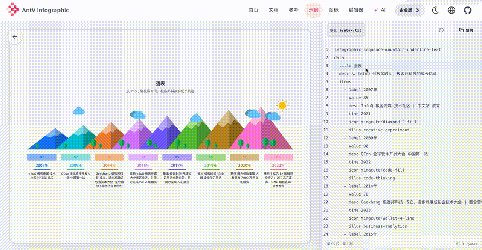Click the blue 01 step badge
This screenshot has width=482, height=250.
(x=42, y=157)
